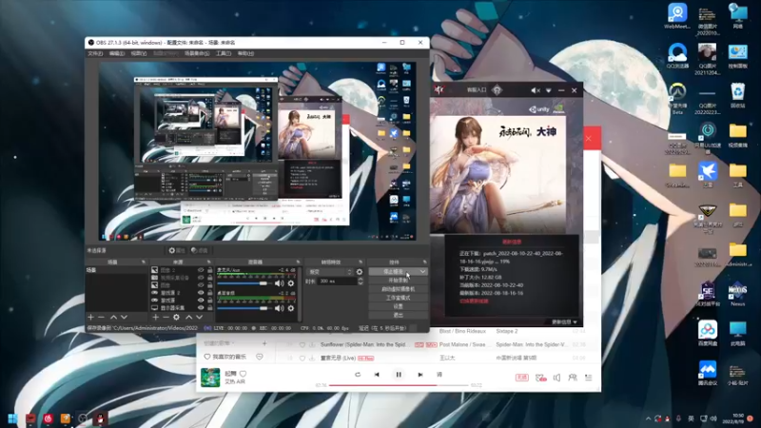Open the music player play queue list

point(588,378)
